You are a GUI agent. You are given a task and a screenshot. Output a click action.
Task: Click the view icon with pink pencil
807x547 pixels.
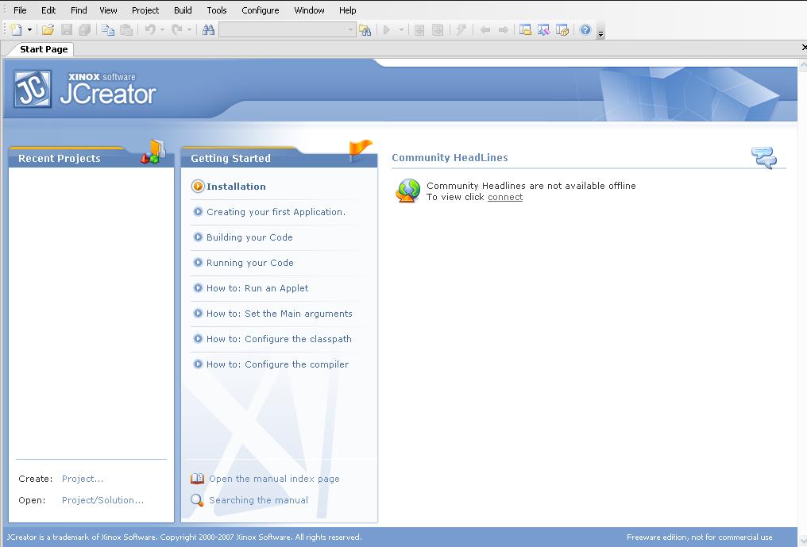tap(543, 30)
